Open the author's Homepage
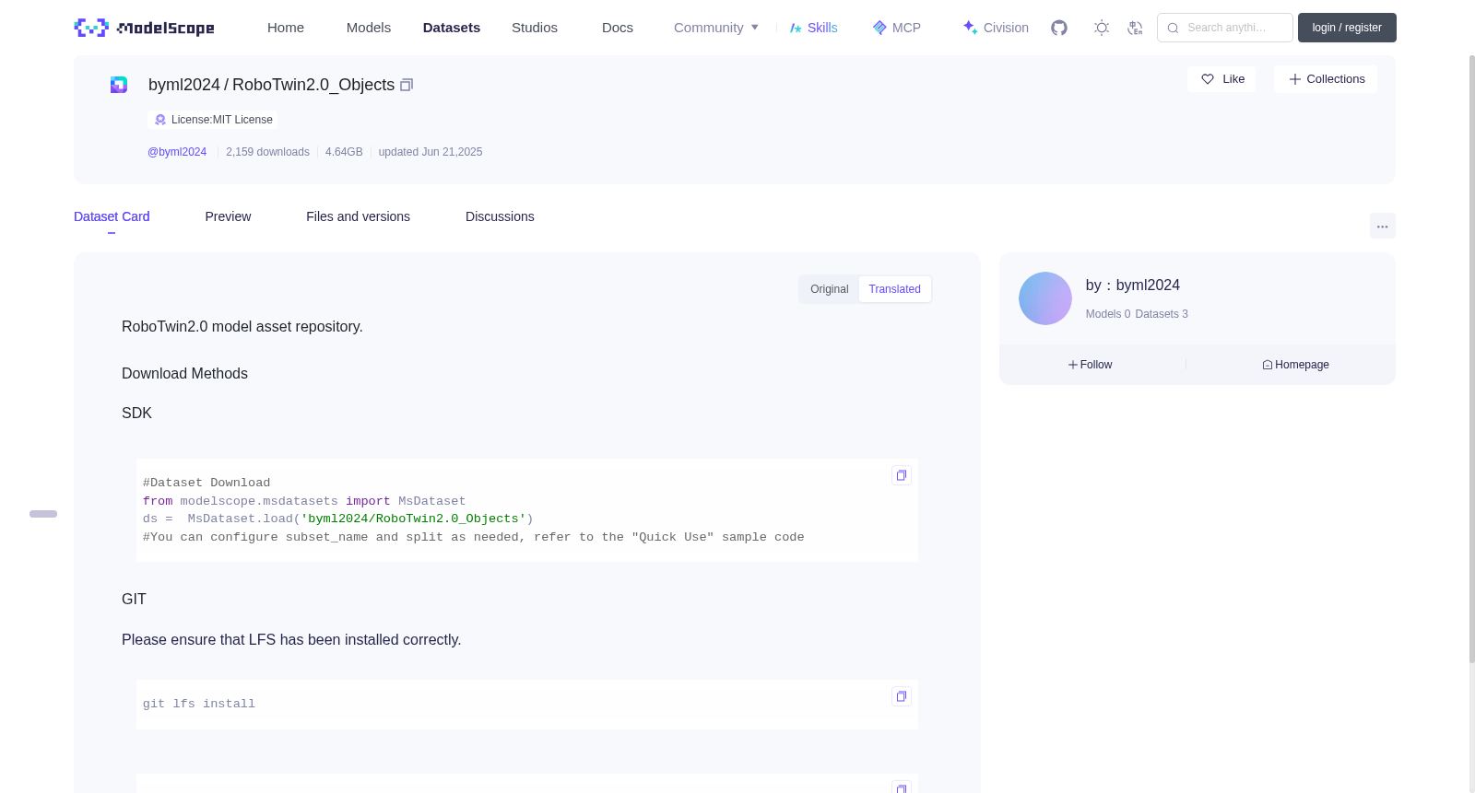Screen dimensions: 1475x793 1295,365
